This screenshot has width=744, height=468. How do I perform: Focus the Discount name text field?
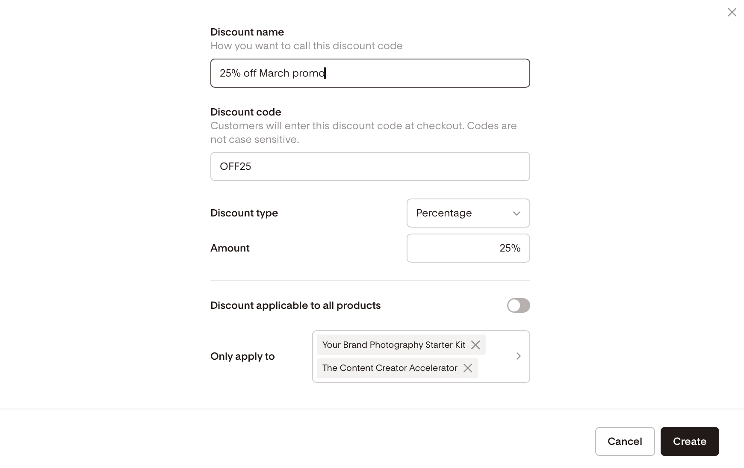pyautogui.click(x=370, y=73)
